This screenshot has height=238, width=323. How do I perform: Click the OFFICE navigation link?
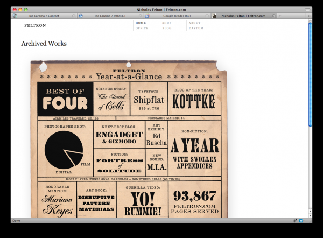point(142,28)
